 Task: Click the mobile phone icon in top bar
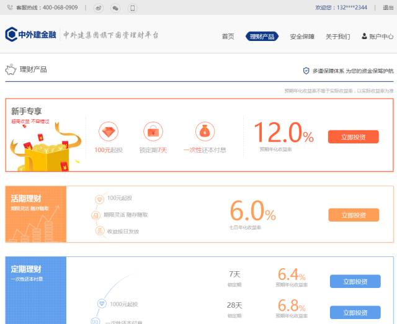[x=132, y=8]
